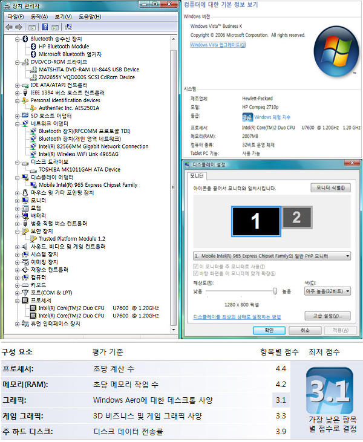
Task: Select the second Intel Core2 Duo CPU row
Action: point(99,316)
